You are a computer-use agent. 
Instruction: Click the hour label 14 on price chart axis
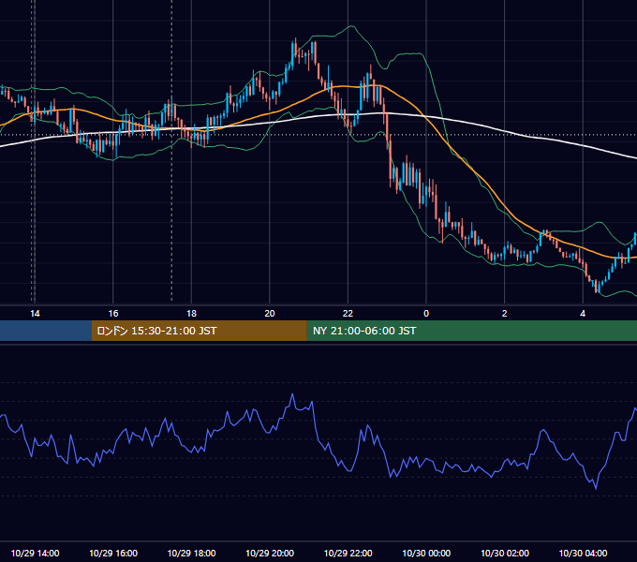coord(35,314)
